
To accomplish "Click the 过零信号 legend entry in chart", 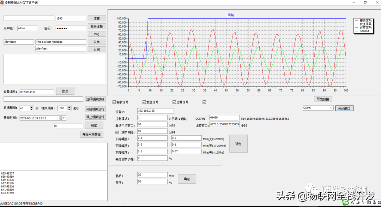I will click(x=363, y=28).
